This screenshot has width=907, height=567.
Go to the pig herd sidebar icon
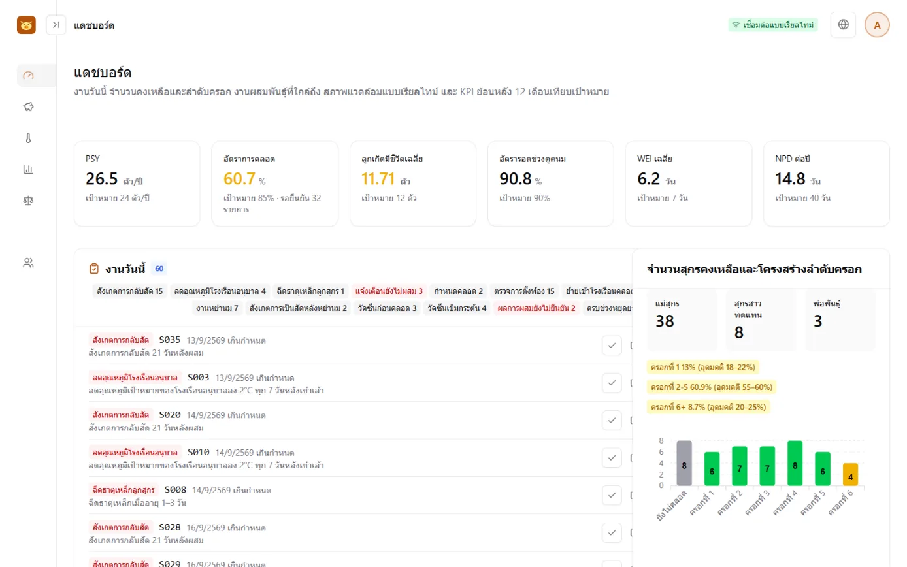tap(28, 106)
